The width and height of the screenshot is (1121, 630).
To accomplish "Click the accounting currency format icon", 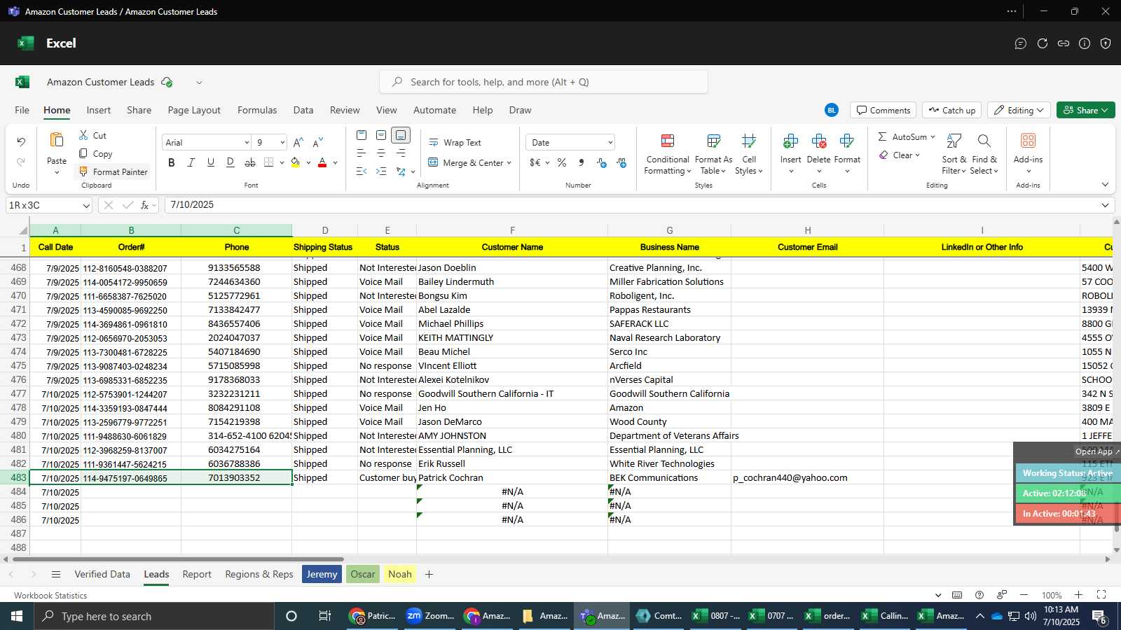I will pos(535,162).
